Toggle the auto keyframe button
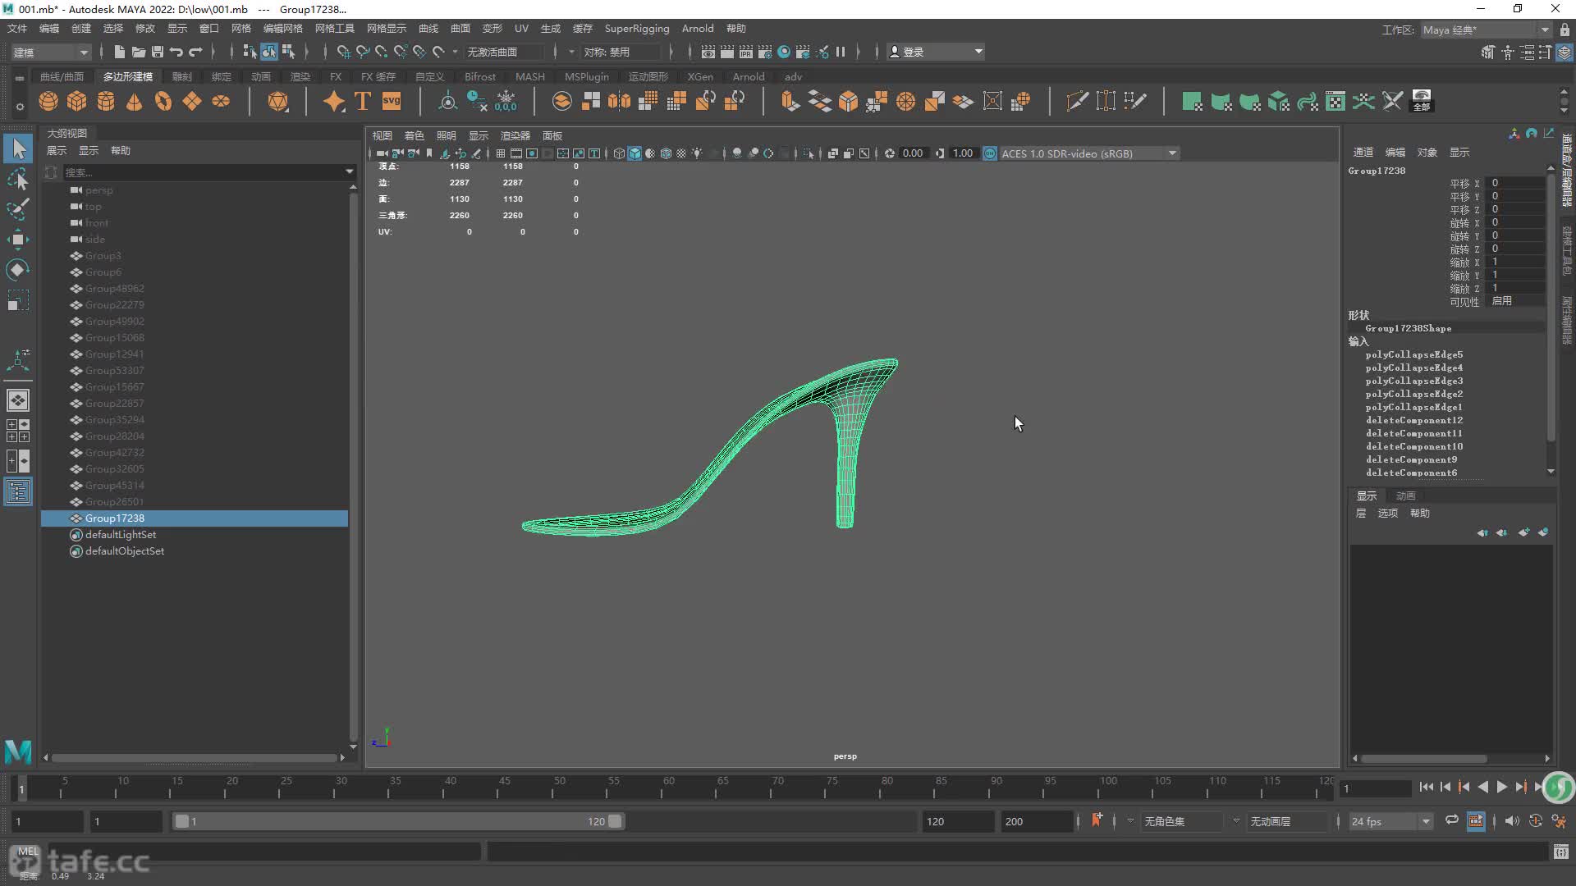The width and height of the screenshot is (1576, 886). pyautogui.click(x=1535, y=821)
